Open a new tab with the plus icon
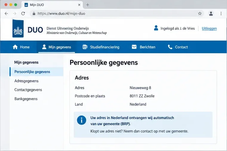The height and width of the screenshot is (151, 227). (x=88, y=5)
